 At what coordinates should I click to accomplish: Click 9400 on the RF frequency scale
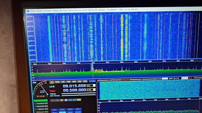tap(64, 63)
